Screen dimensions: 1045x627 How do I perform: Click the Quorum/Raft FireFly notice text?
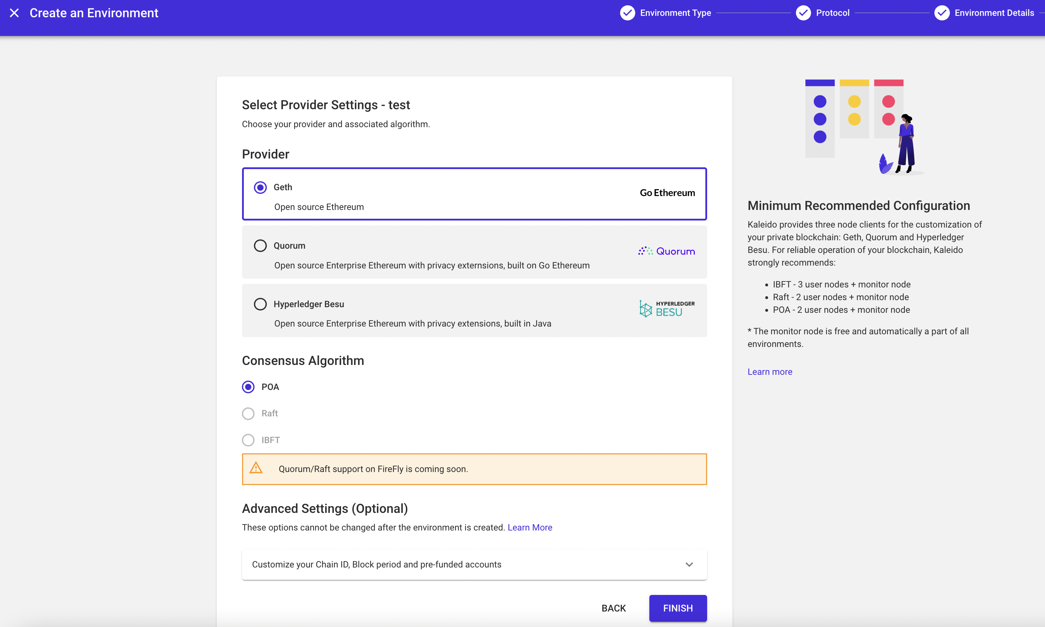pyautogui.click(x=373, y=470)
